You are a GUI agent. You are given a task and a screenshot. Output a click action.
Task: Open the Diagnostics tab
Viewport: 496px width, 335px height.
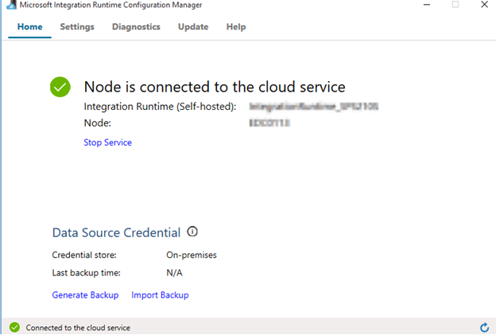(136, 27)
